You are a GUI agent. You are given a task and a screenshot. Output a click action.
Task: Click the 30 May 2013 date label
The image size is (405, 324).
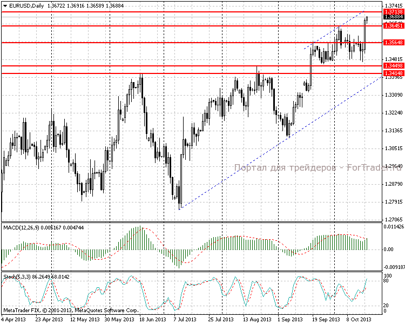point(119,319)
